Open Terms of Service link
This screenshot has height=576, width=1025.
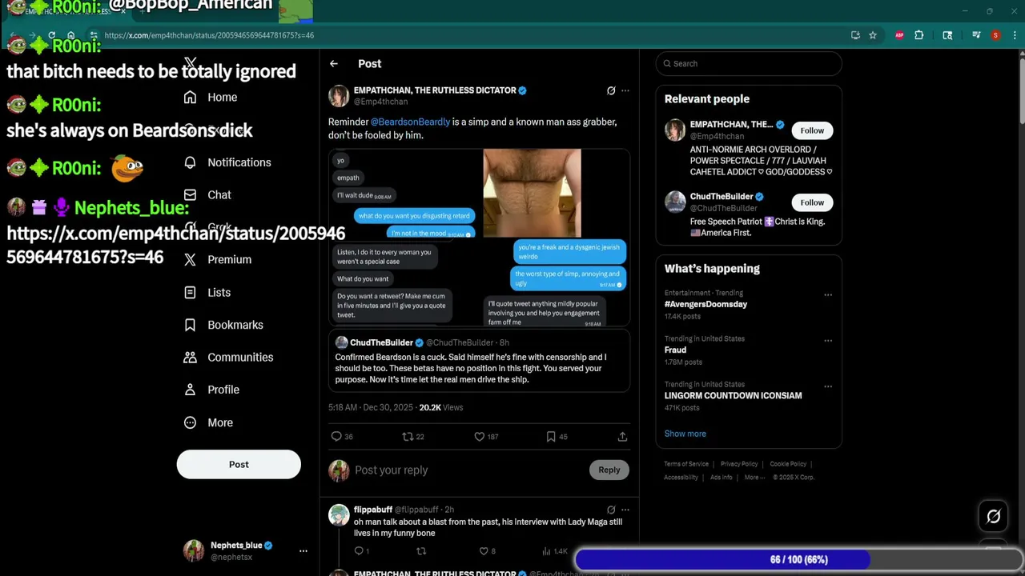tap(686, 464)
